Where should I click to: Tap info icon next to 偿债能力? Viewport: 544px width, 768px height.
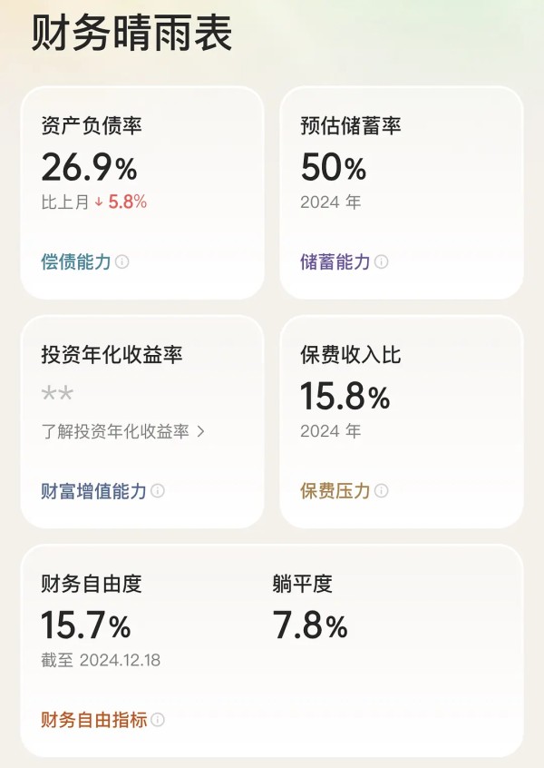pos(121,261)
